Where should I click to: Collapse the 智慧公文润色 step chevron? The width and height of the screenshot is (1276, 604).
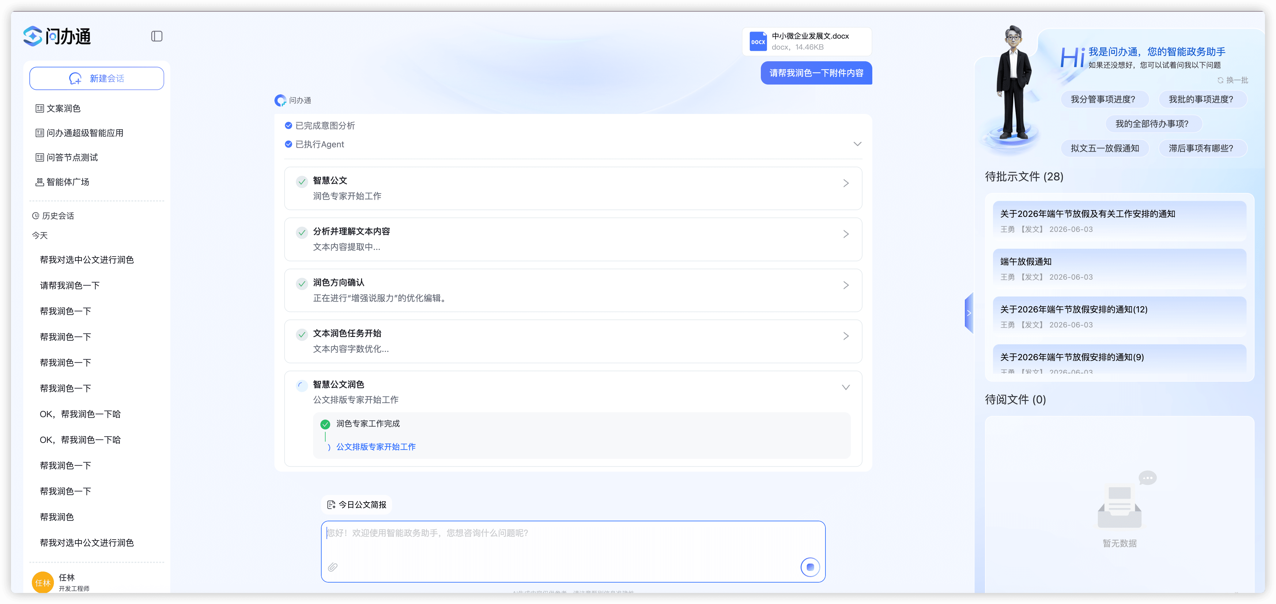[x=846, y=387]
